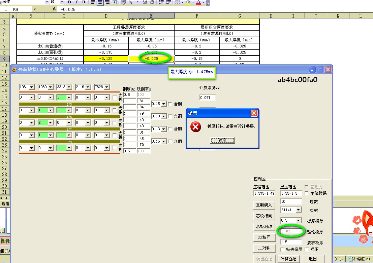The height and width of the screenshot is (263, 373).
Task: Open toolbar options at toolbar end
Action: click(x=208, y=3)
